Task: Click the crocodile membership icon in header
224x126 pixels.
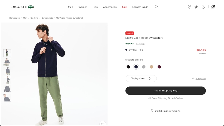Action: pyautogui.click(x=196, y=7)
